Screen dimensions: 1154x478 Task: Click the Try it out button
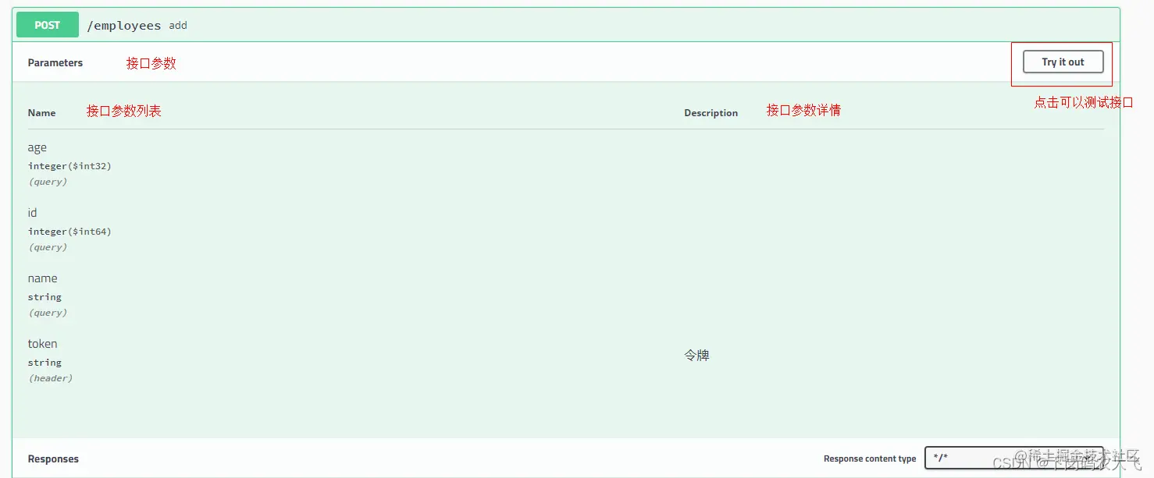1063,62
